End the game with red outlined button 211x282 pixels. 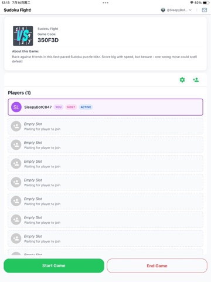[x=157, y=266]
